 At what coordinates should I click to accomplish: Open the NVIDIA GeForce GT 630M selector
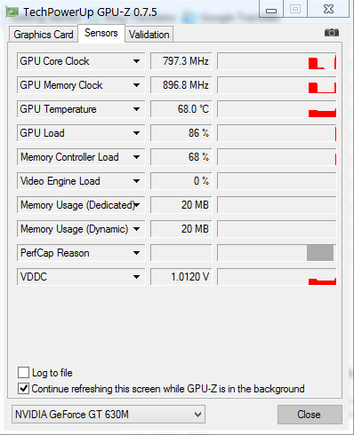click(x=109, y=415)
